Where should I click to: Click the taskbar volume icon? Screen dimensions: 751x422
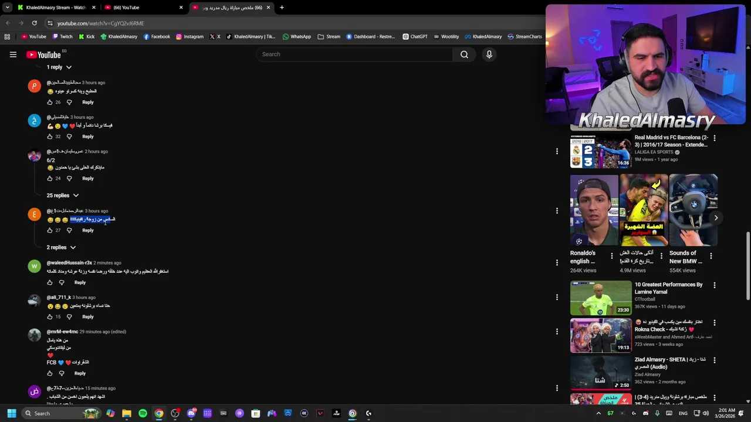click(x=706, y=413)
